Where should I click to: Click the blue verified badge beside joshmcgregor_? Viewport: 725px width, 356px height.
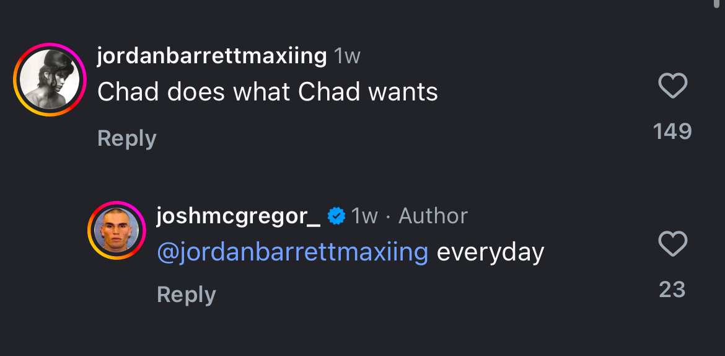click(336, 216)
